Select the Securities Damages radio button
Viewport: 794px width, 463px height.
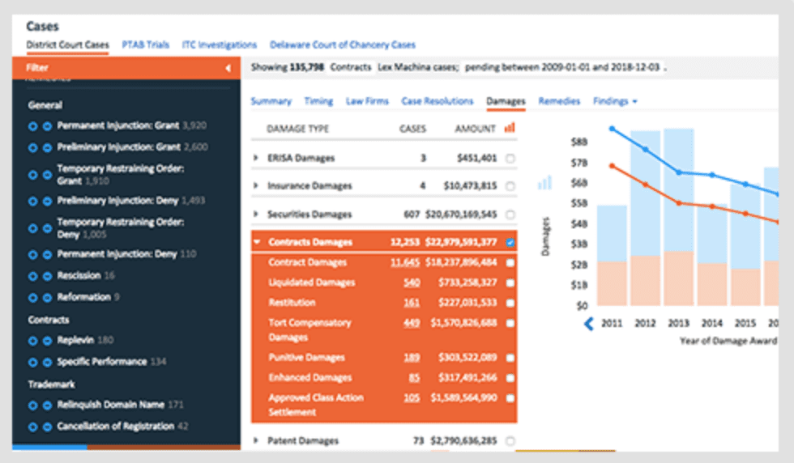point(510,215)
